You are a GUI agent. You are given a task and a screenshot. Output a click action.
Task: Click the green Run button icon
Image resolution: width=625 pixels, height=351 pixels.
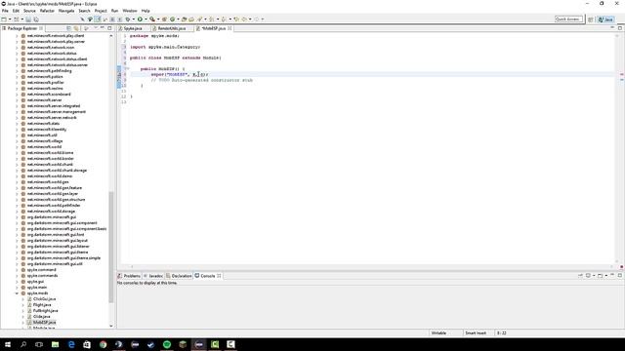(140, 19)
